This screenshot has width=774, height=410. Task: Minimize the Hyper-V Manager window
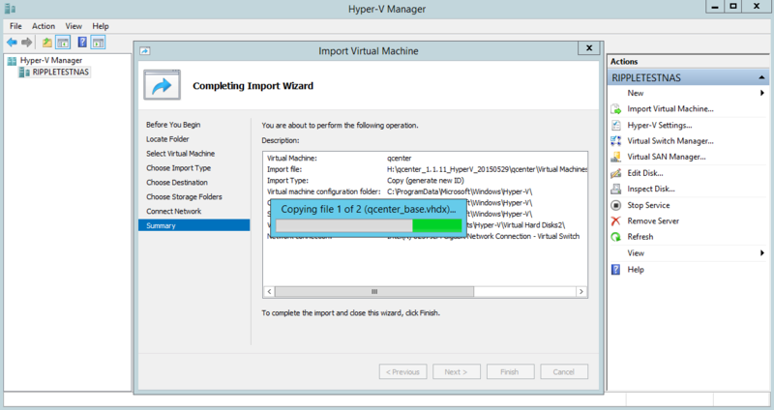pos(715,7)
